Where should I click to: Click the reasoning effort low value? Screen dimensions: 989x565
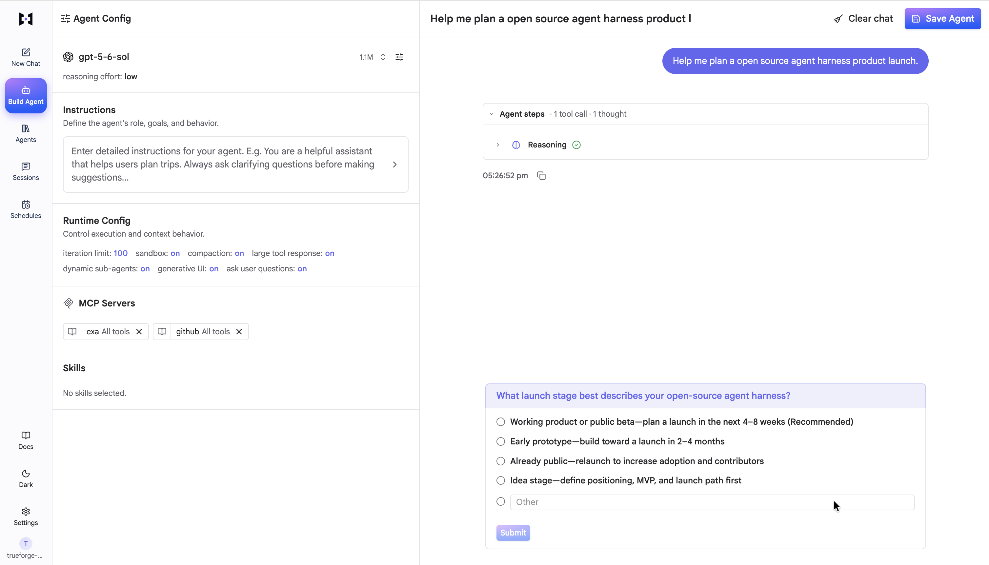click(x=131, y=76)
